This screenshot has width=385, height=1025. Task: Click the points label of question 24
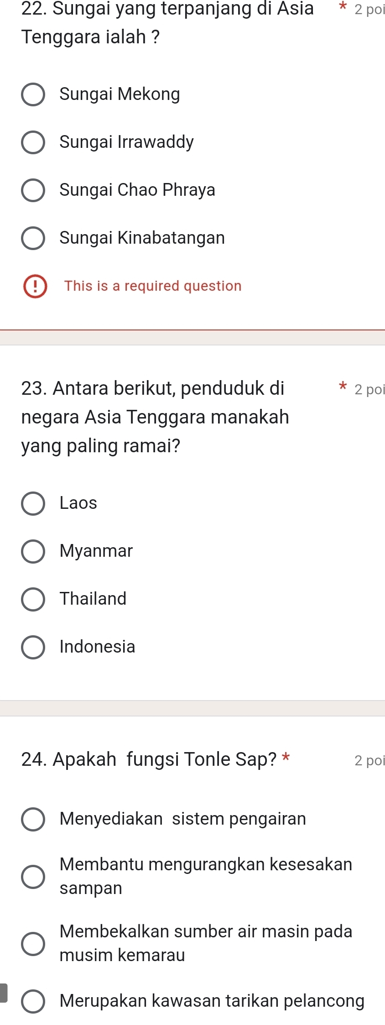click(369, 760)
